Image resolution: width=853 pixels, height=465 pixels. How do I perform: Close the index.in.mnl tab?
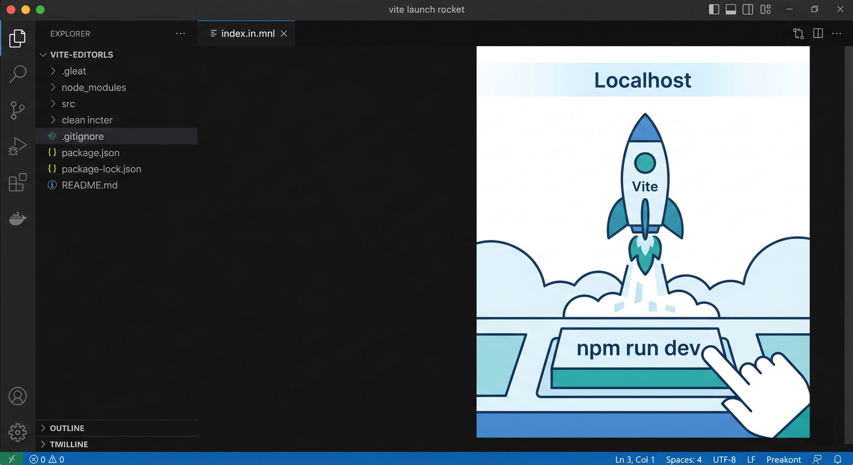(284, 34)
